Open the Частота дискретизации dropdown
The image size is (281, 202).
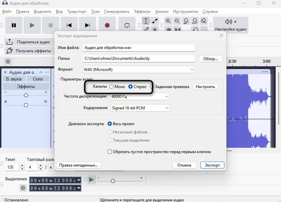140,96
